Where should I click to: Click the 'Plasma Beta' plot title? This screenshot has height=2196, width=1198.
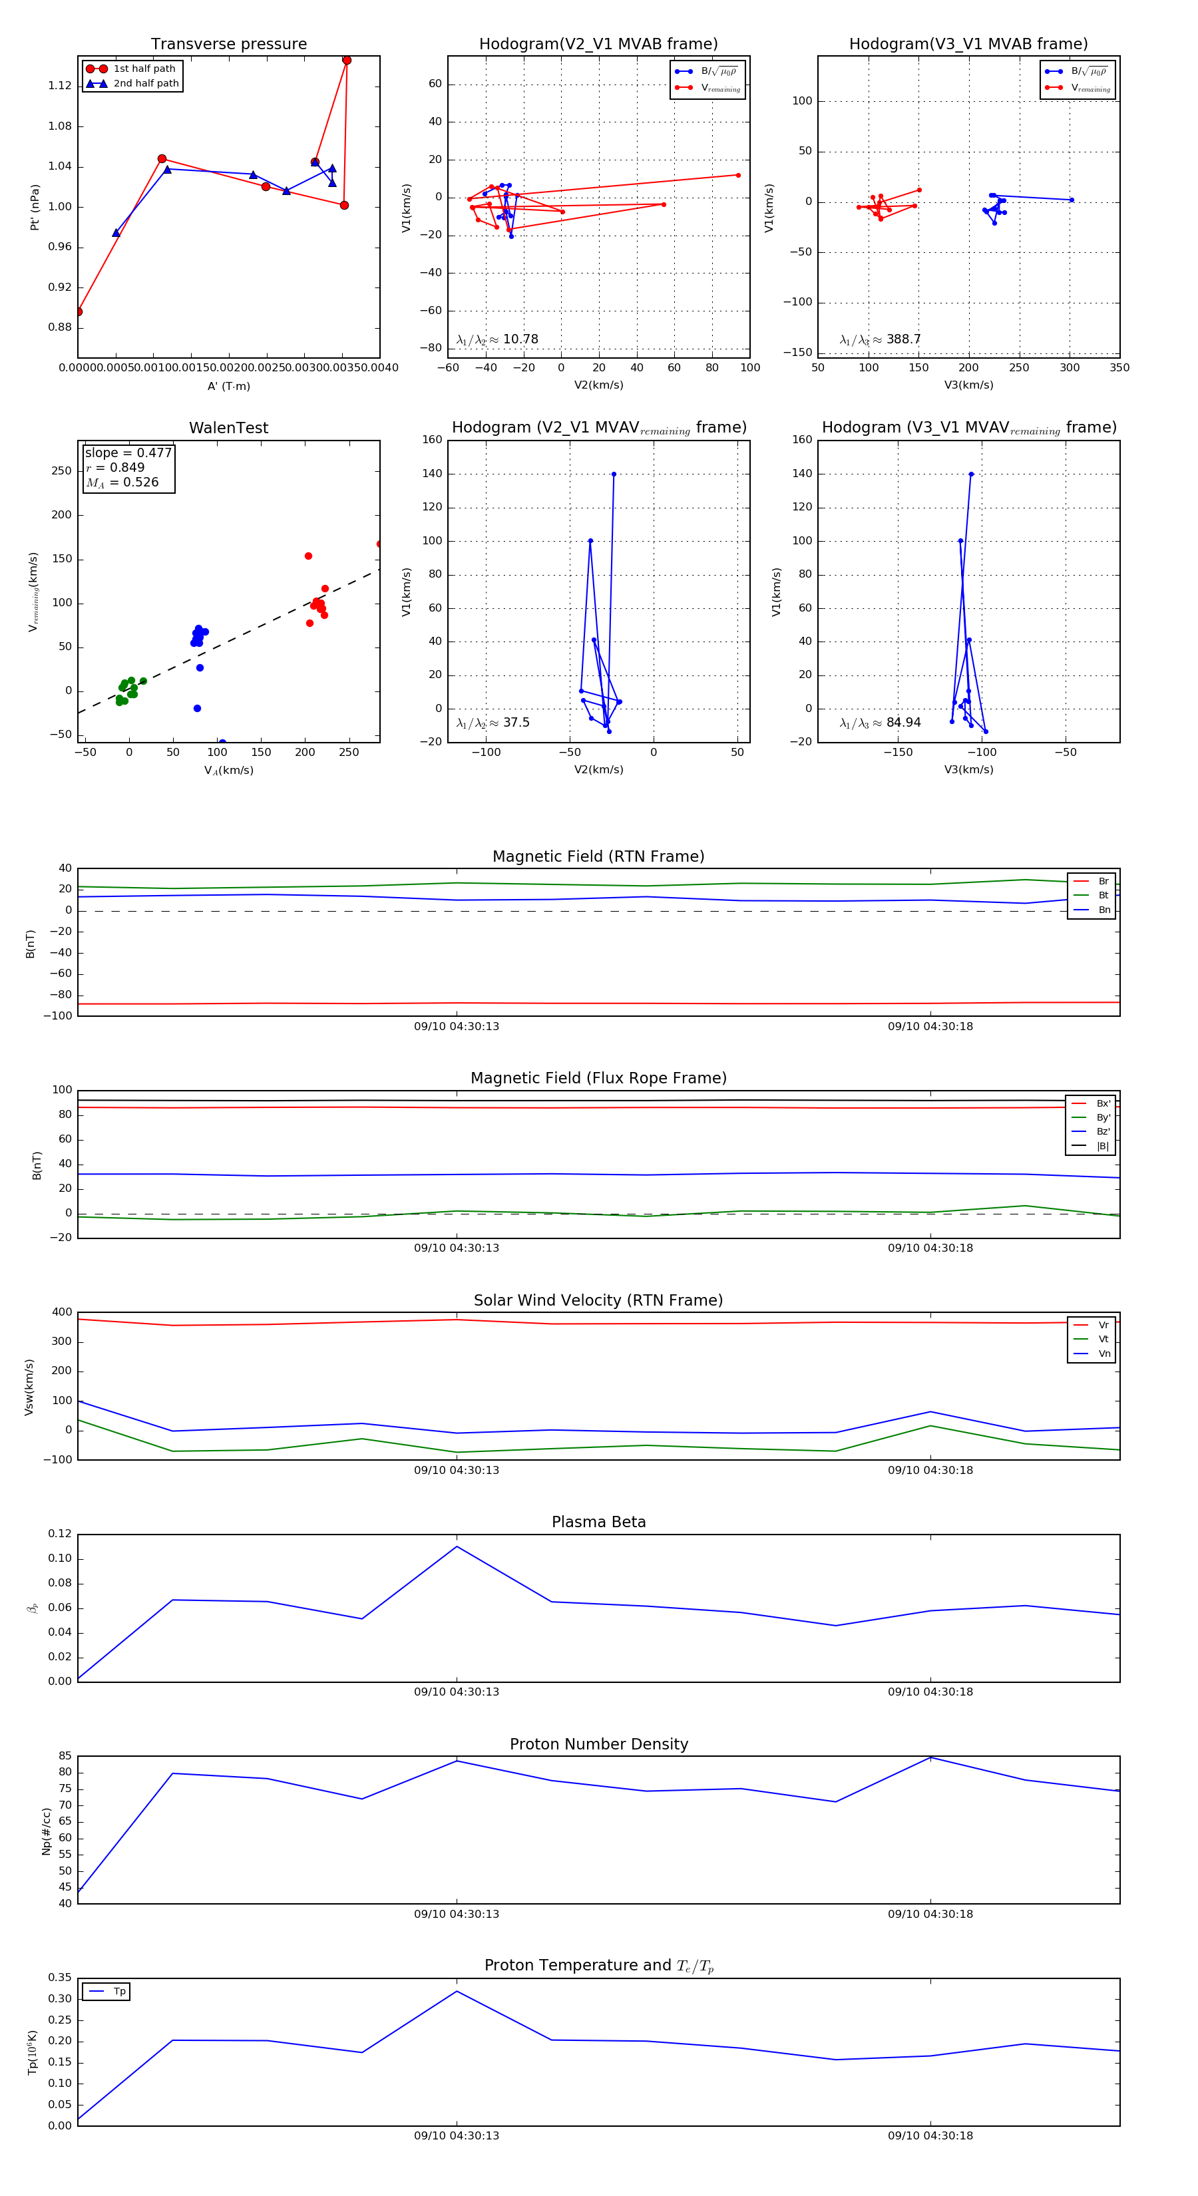(x=598, y=1522)
